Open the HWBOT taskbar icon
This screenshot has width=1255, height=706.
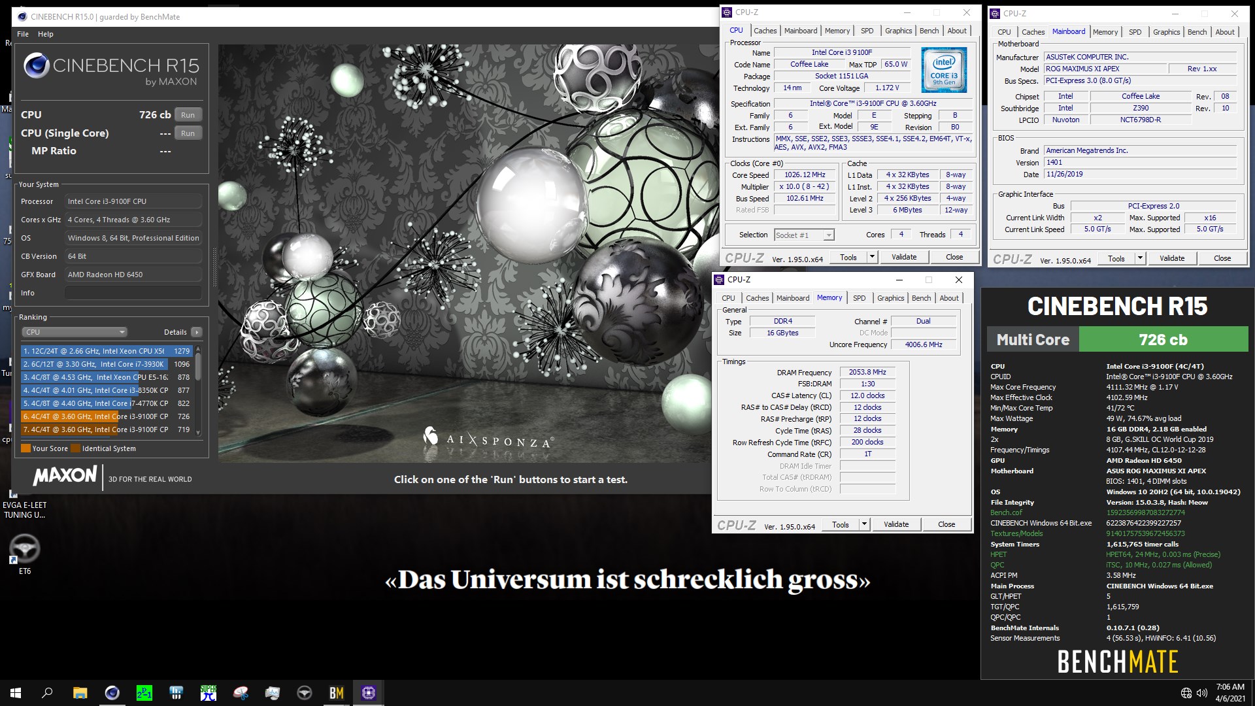176,693
